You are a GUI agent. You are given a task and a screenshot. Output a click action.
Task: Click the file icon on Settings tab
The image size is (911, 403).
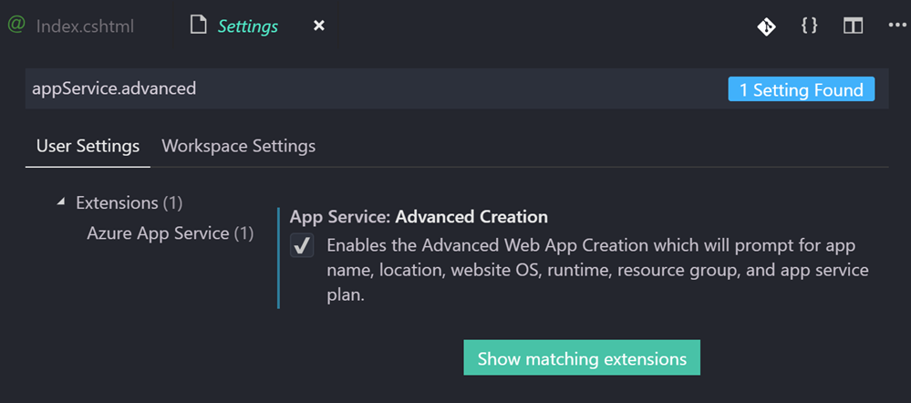(199, 26)
